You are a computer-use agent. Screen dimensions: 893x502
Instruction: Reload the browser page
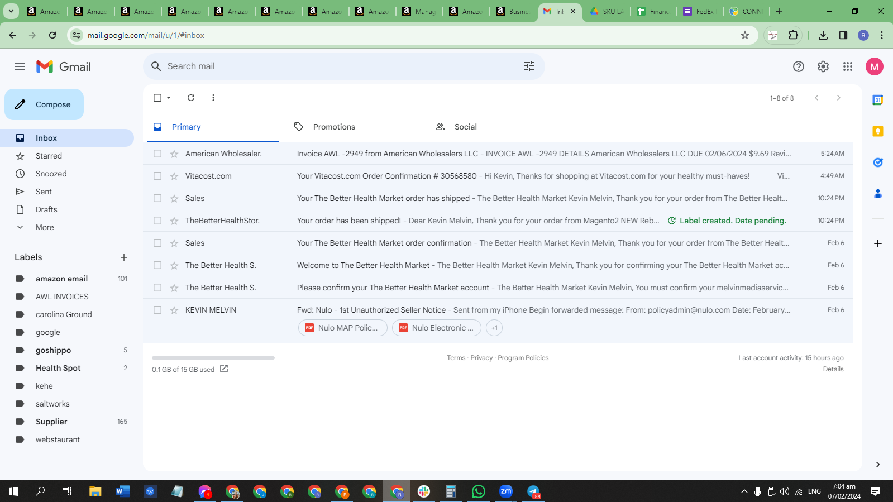52,35
